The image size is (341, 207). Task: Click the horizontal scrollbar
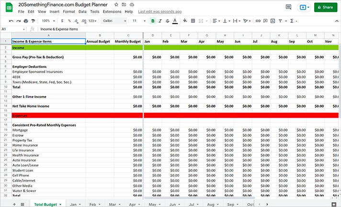[199, 197]
